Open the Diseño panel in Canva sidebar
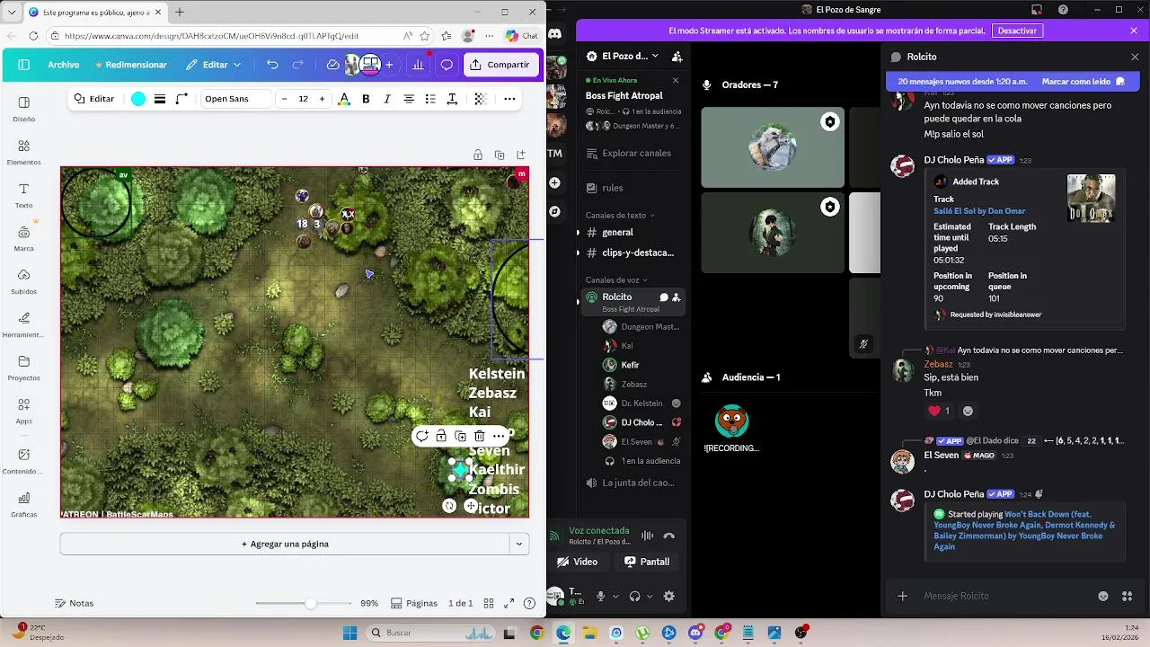Viewport: 1150px width, 647px height. pos(24,109)
